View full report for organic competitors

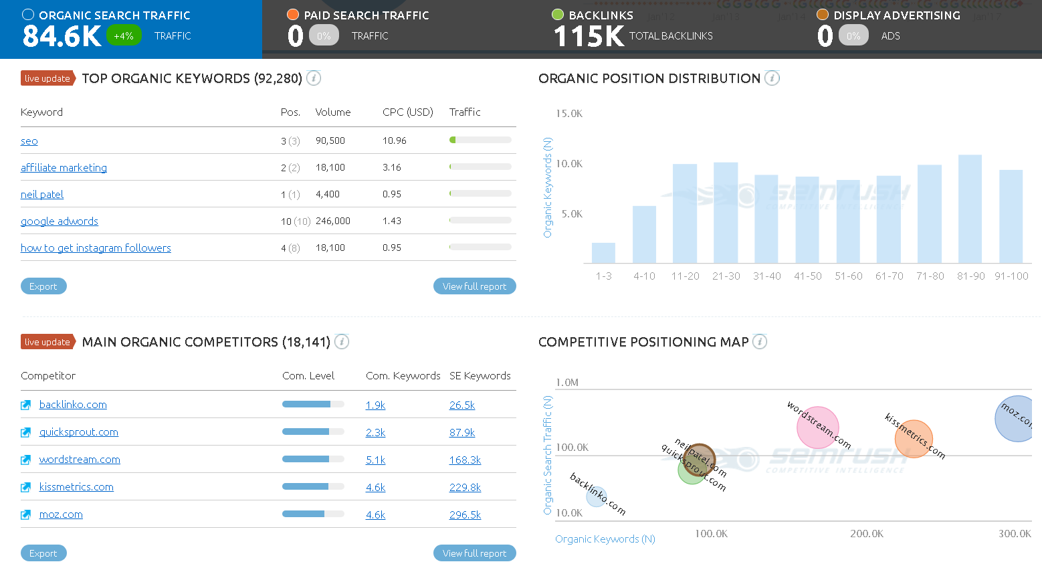click(475, 553)
